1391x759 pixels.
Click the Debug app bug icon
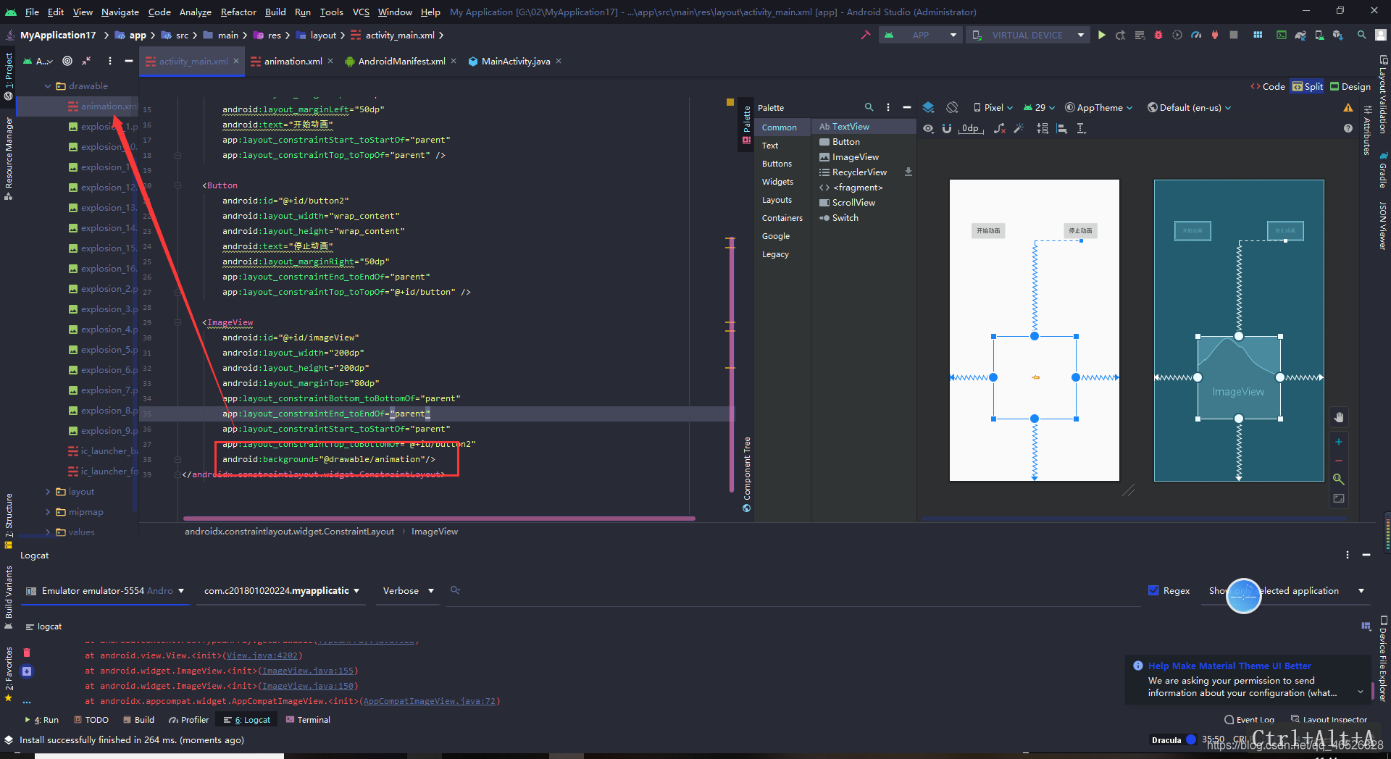pos(1158,35)
